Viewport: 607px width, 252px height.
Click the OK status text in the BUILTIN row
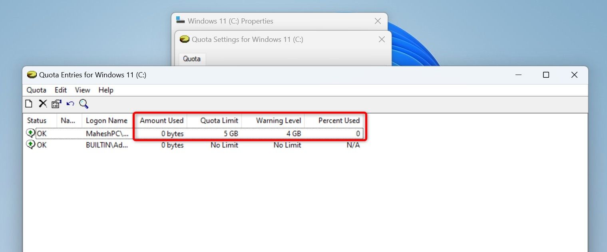pyautogui.click(x=42, y=145)
